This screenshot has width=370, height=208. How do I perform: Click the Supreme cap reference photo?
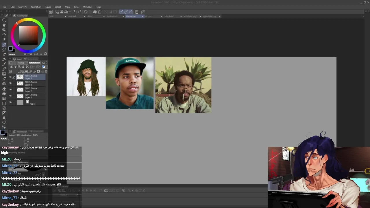pyautogui.click(x=129, y=83)
